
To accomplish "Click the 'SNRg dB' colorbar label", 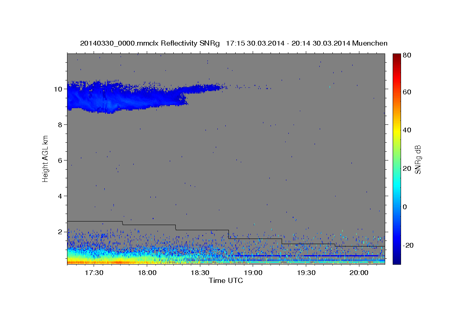I will click(x=418, y=159).
